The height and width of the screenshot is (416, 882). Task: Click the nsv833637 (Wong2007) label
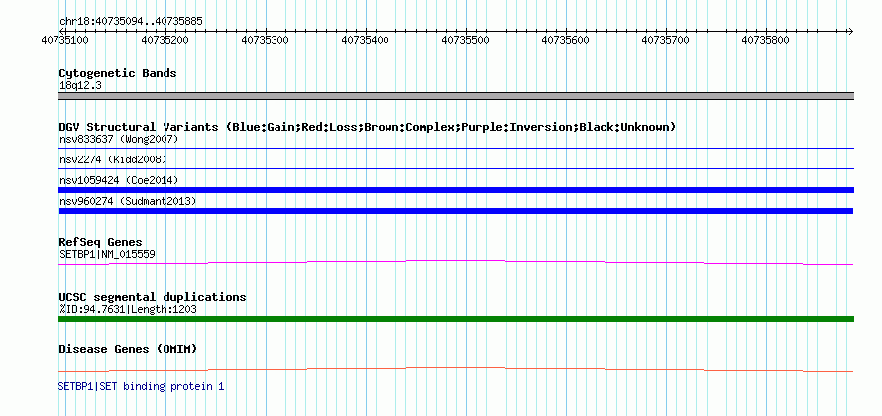tap(119, 139)
